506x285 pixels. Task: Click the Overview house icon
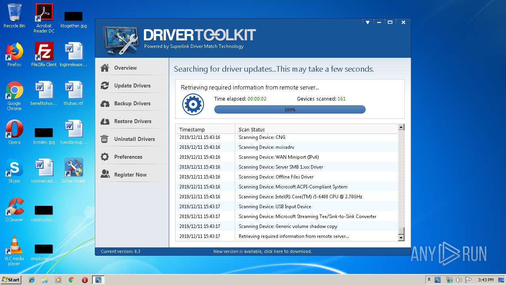pos(105,68)
